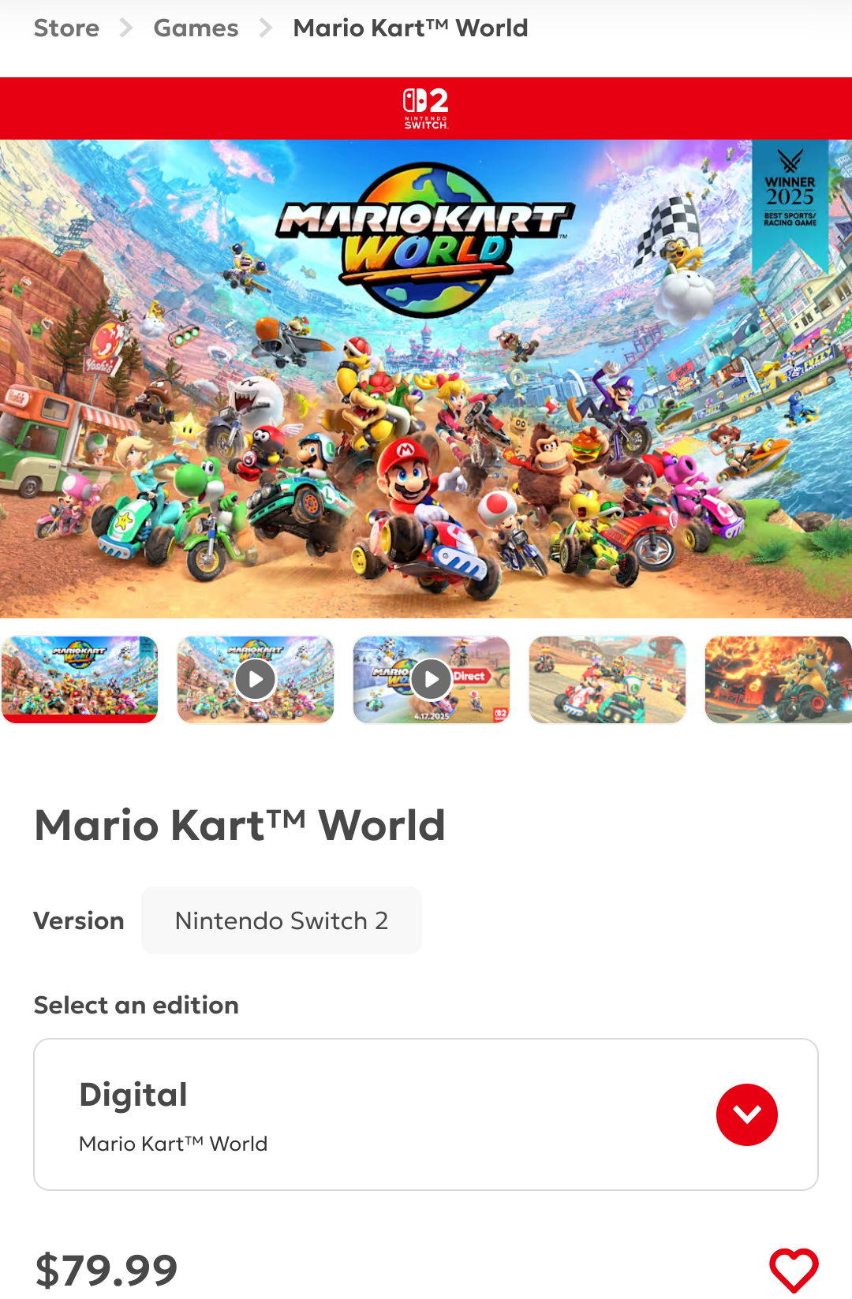Play the second thumbnail video
852x1299 pixels.
coord(256,679)
